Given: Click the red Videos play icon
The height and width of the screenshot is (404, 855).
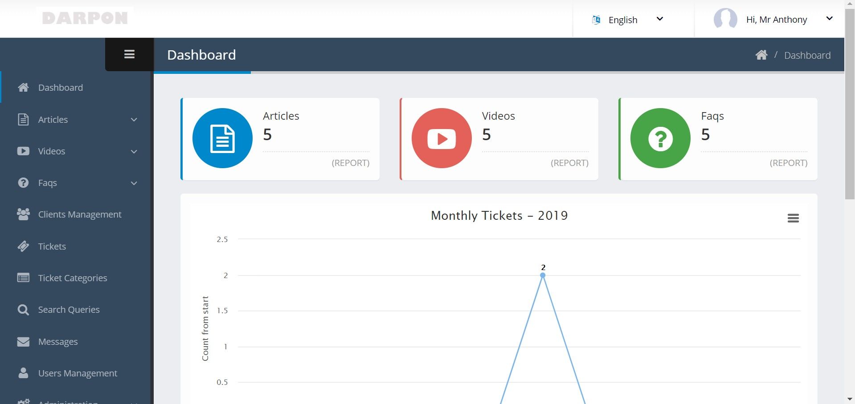Looking at the screenshot, I should coord(441,138).
